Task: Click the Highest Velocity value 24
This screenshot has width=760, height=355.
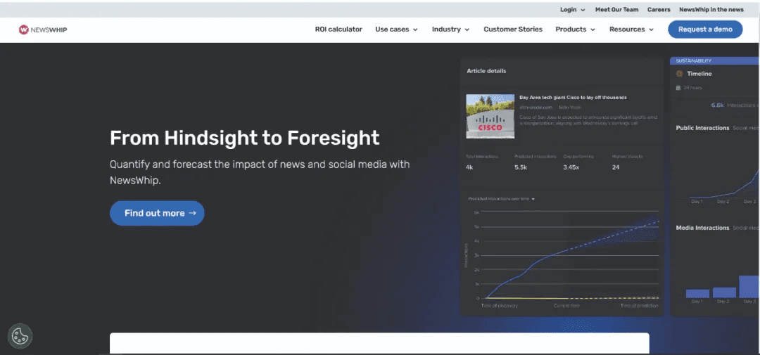Action: (x=616, y=167)
